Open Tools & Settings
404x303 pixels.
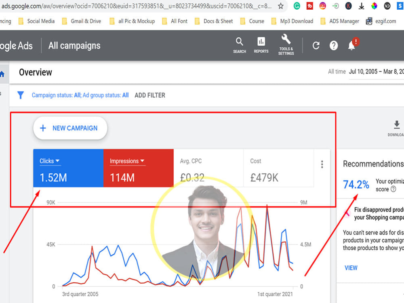coord(286,45)
